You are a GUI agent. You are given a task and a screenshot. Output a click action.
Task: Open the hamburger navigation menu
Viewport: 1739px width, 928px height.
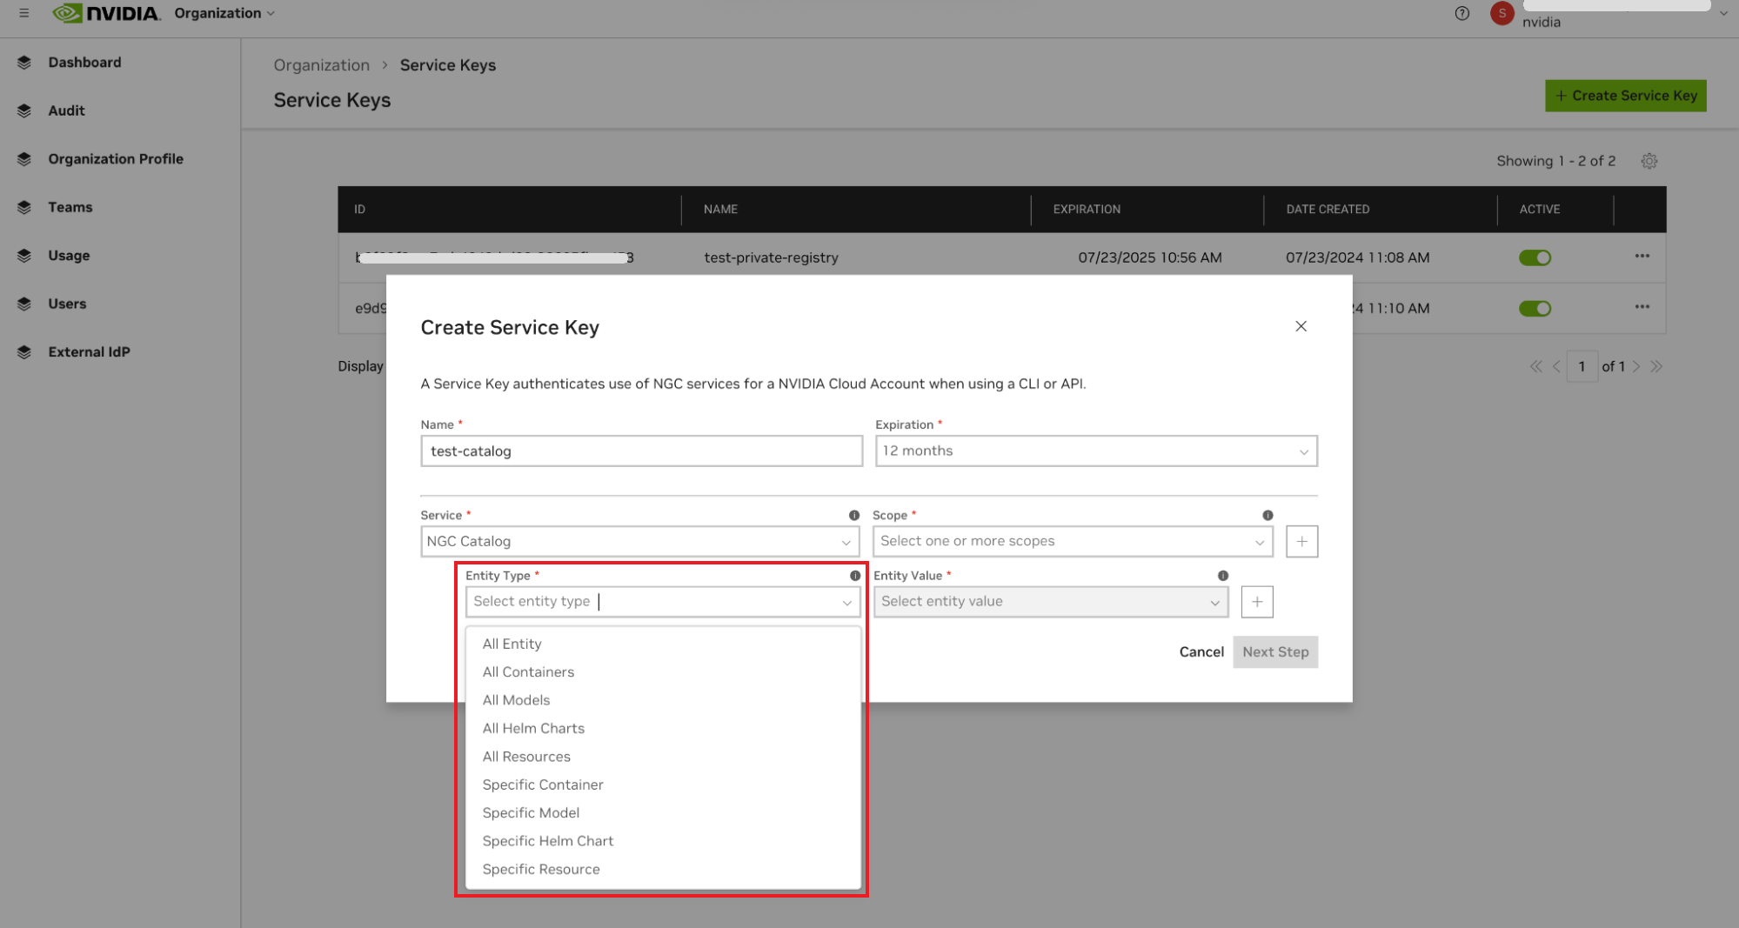click(x=24, y=13)
